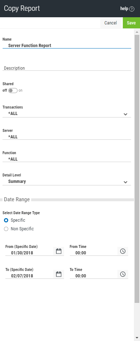Save the copied report

pos(131,23)
